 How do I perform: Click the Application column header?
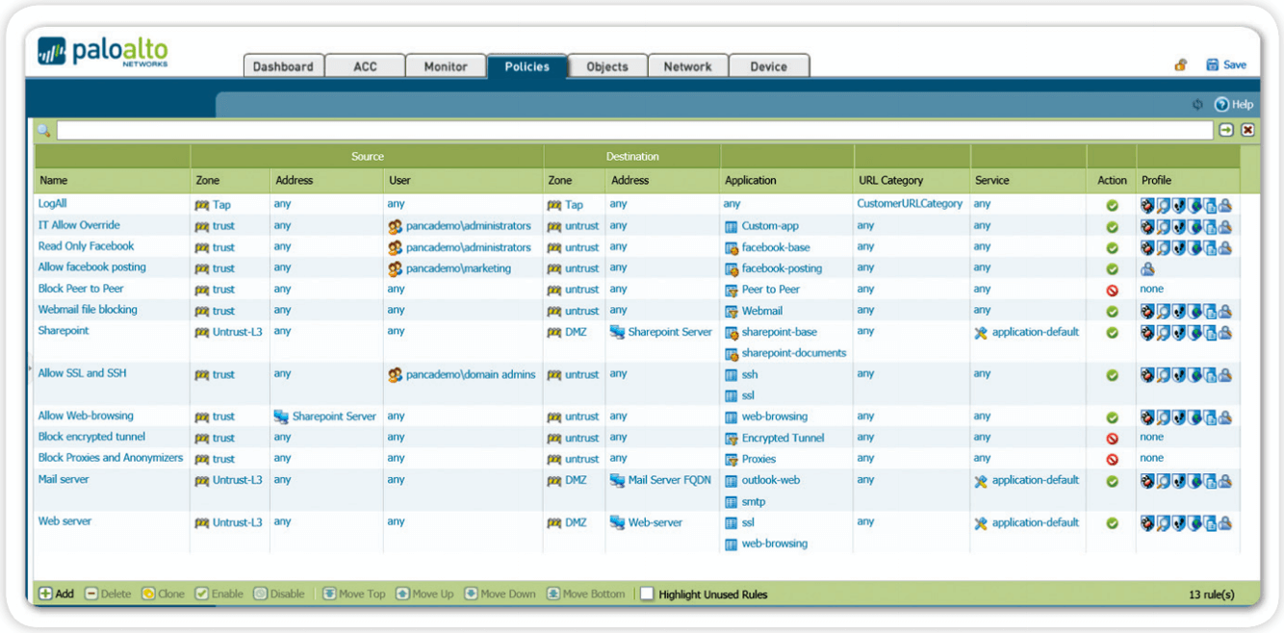point(750,180)
